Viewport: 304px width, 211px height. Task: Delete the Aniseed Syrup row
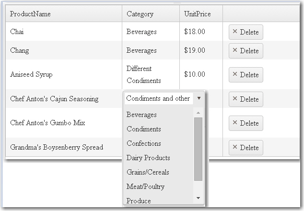coord(246,75)
